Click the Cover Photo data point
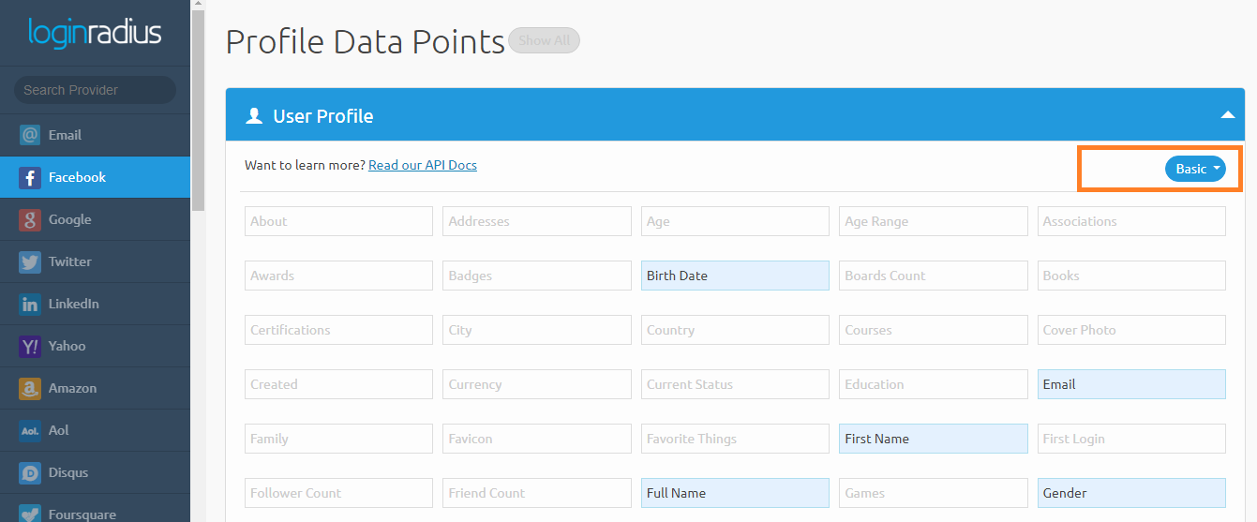 pos(1131,330)
